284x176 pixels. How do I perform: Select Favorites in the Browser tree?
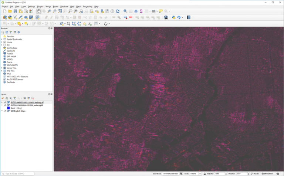tap(10, 36)
